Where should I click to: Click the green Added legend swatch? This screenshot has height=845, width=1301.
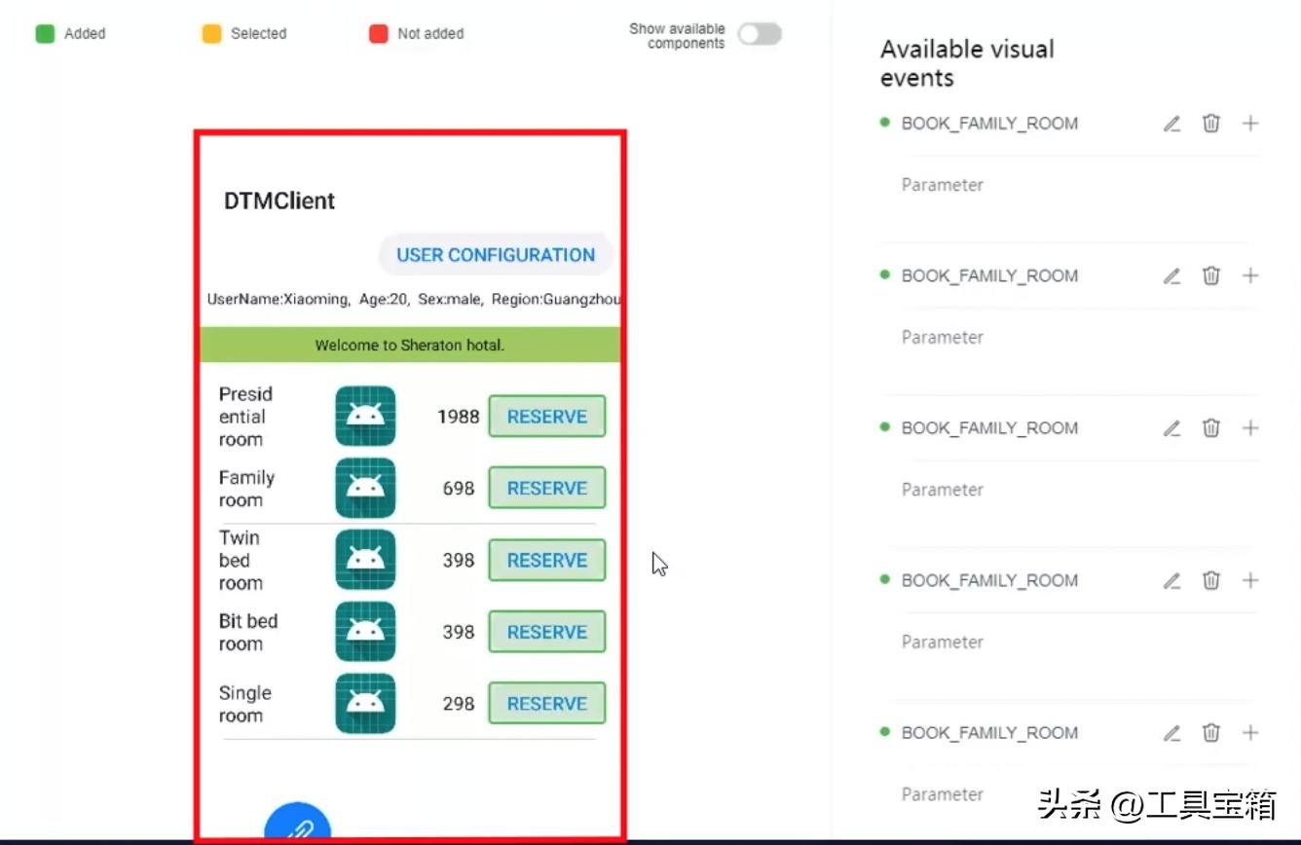45,34
